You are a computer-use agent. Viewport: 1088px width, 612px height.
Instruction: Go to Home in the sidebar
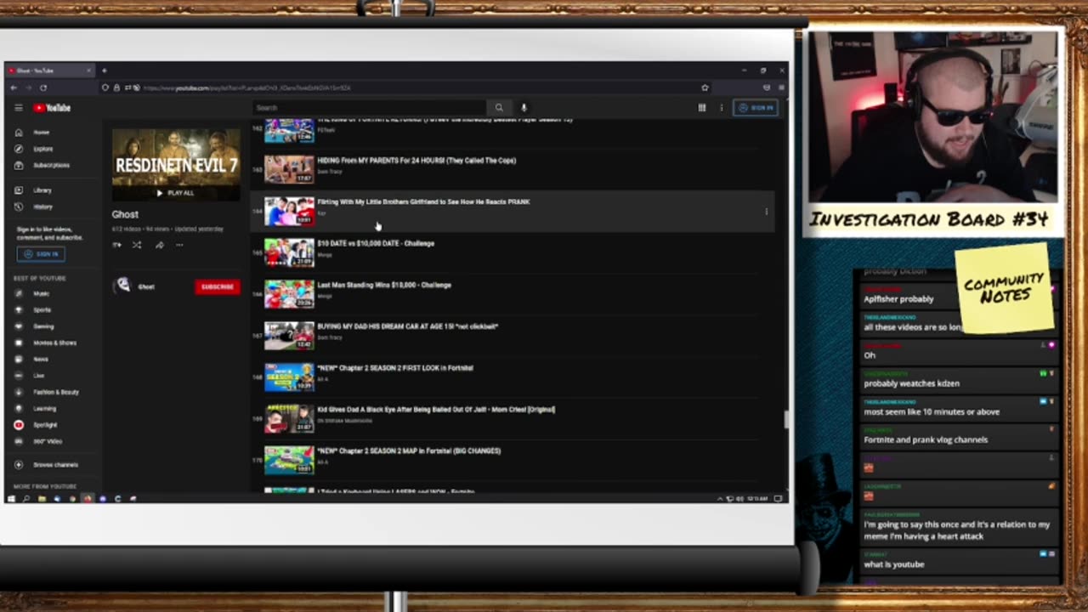click(x=41, y=133)
